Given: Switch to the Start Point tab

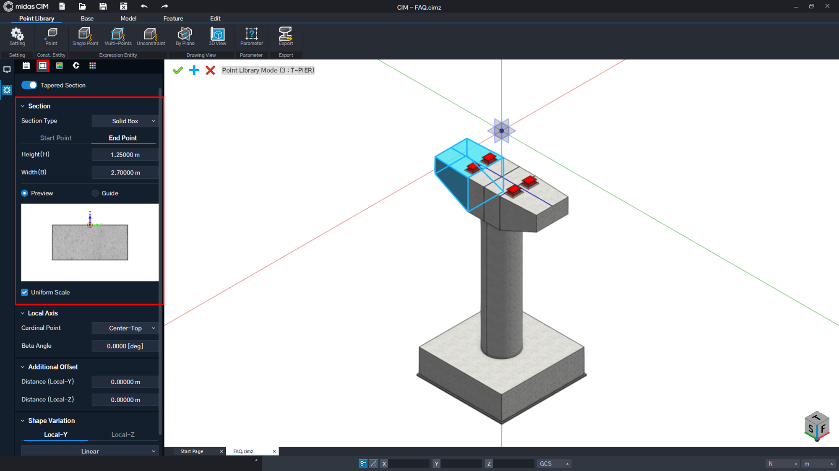Looking at the screenshot, I should click(56, 138).
